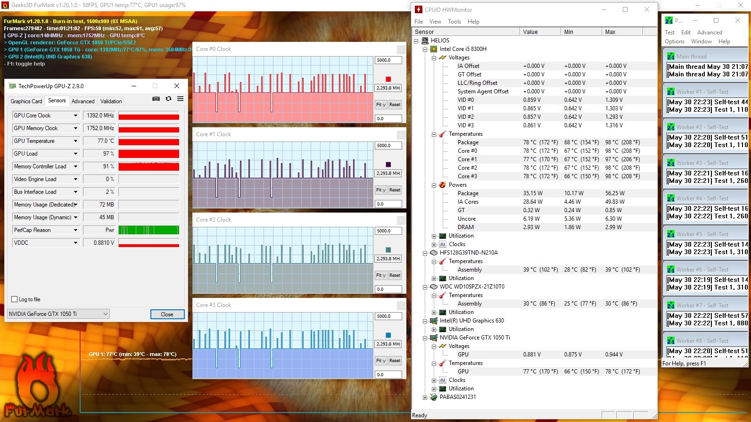Click the HFS128G39TND-N210A drive icon
This screenshot has height=422, width=751.
click(434, 253)
